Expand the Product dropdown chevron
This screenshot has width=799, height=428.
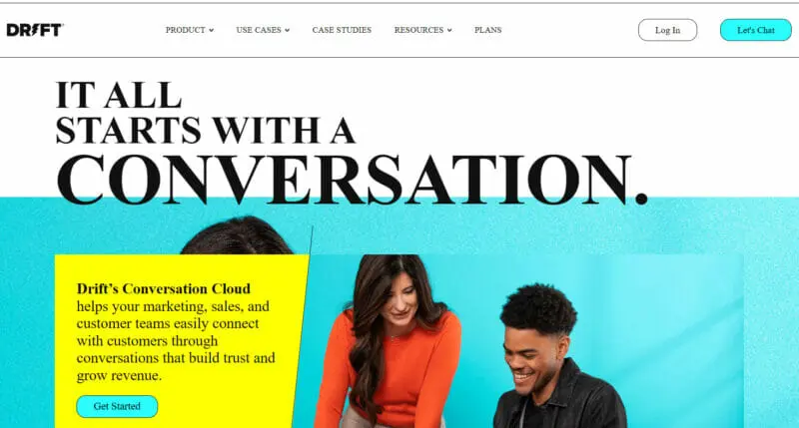[211, 31]
